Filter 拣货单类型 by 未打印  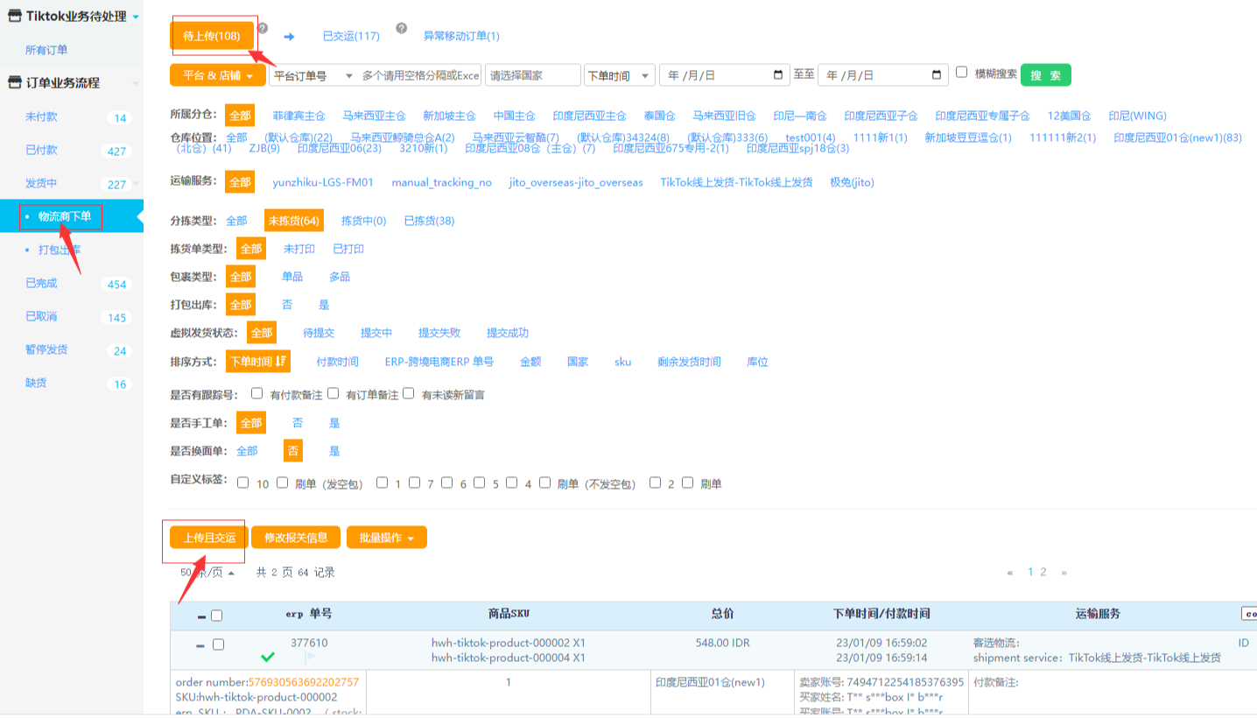click(x=299, y=249)
